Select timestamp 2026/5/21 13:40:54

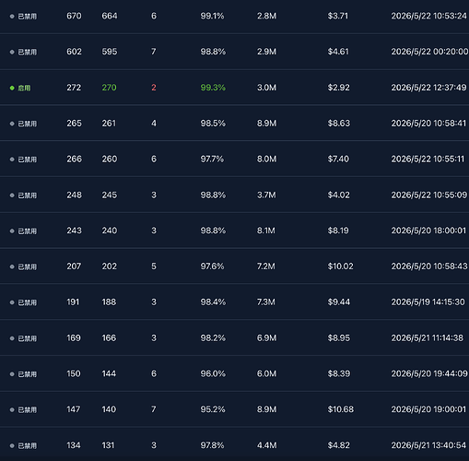(x=428, y=445)
